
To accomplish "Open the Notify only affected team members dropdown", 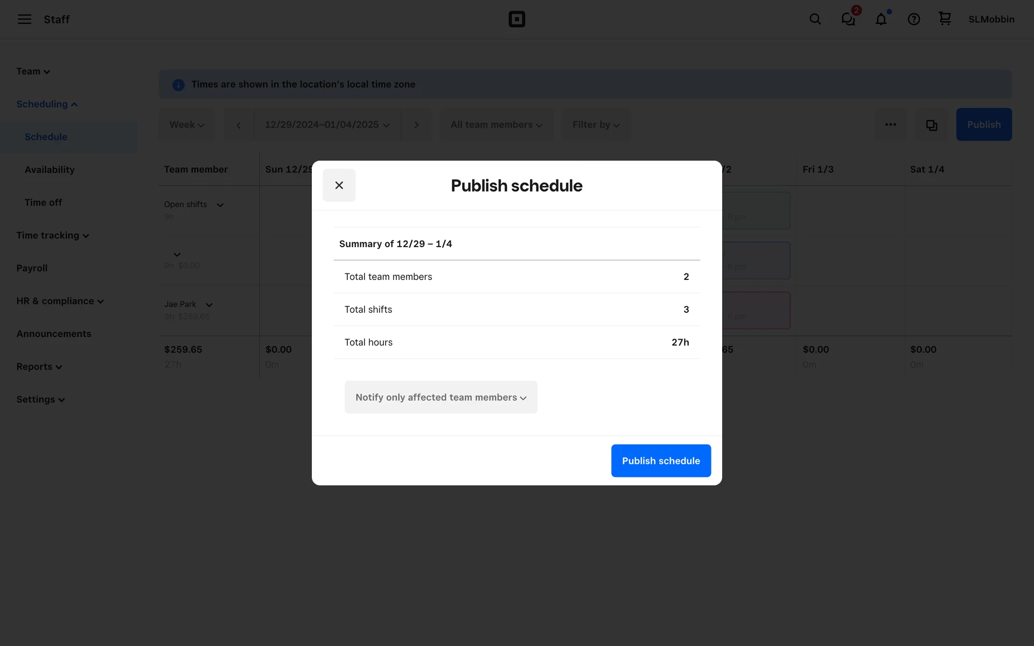I will [x=441, y=397].
